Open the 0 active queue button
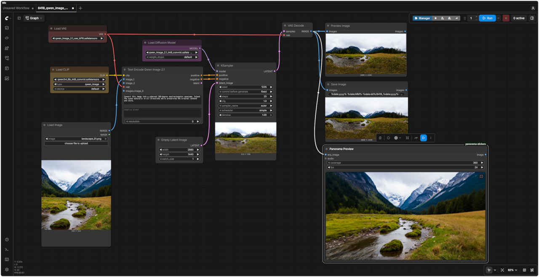Image resolution: width=539 pixels, height=277 pixels. coord(518,18)
